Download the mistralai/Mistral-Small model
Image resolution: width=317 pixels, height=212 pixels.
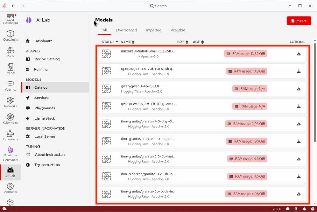(x=299, y=54)
